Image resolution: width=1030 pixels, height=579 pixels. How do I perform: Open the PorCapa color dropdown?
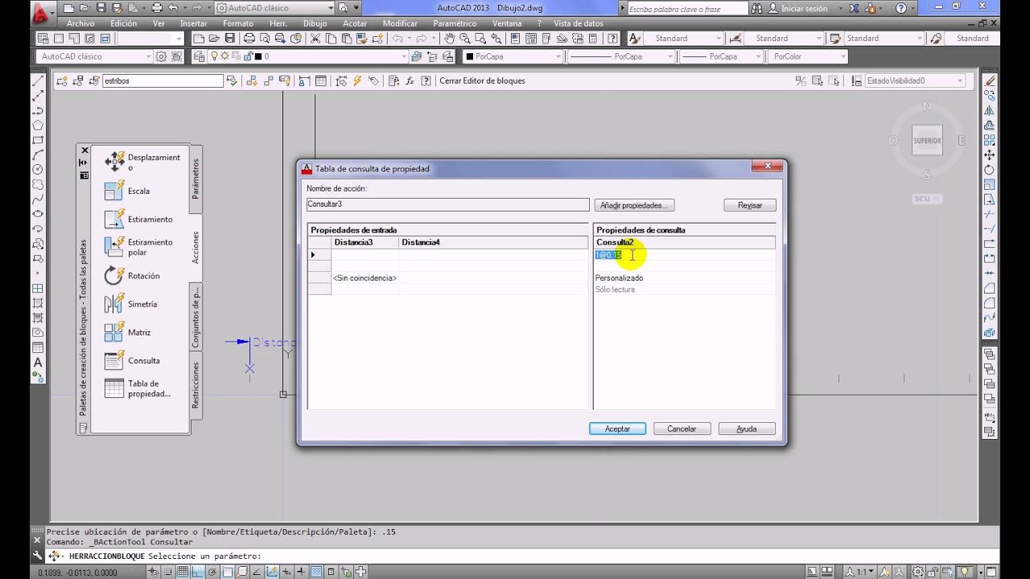click(512, 56)
